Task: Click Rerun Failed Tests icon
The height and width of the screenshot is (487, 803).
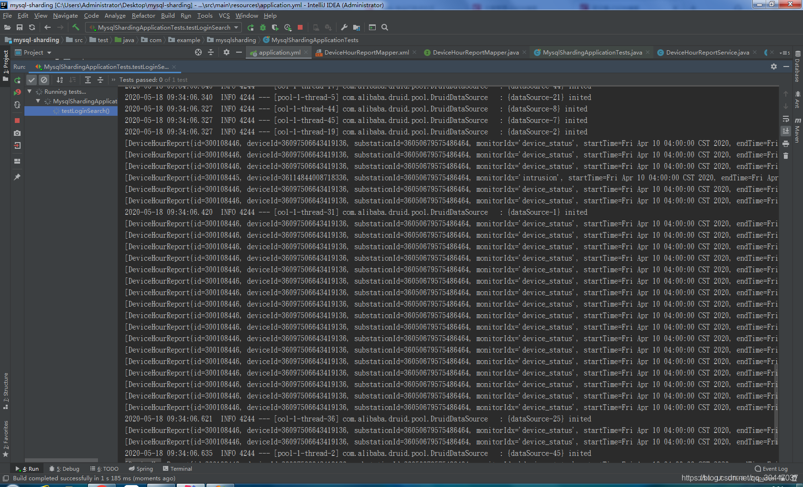Action: pyautogui.click(x=17, y=92)
